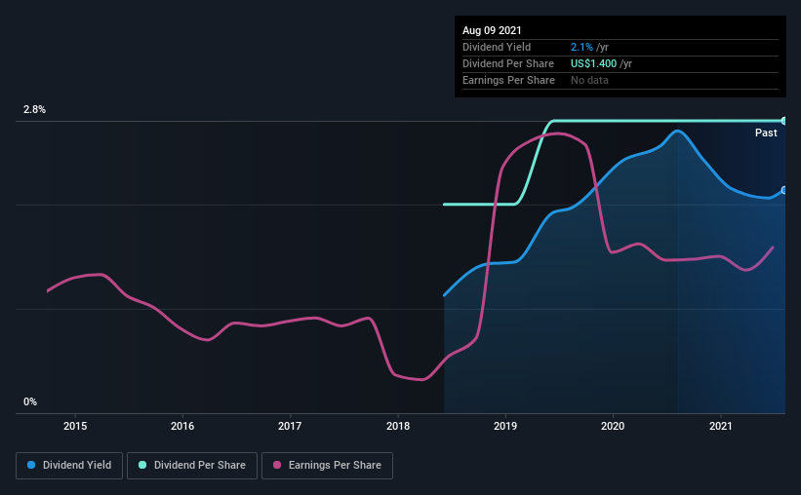Image resolution: width=801 pixels, height=495 pixels.
Task: Click the teal endpoint marker on dividend line
Action: pyautogui.click(x=784, y=121)
